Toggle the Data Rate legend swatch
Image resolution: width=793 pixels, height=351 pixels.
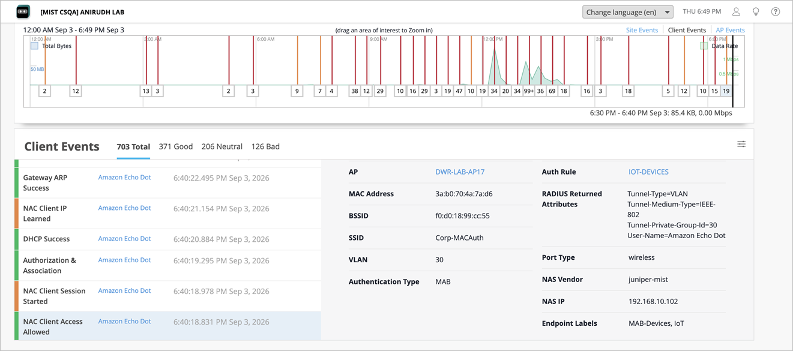pos(704,46)
